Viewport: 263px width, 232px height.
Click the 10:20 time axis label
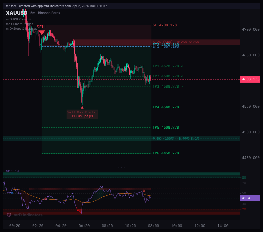pyautogui.click(x=130, y=226)
